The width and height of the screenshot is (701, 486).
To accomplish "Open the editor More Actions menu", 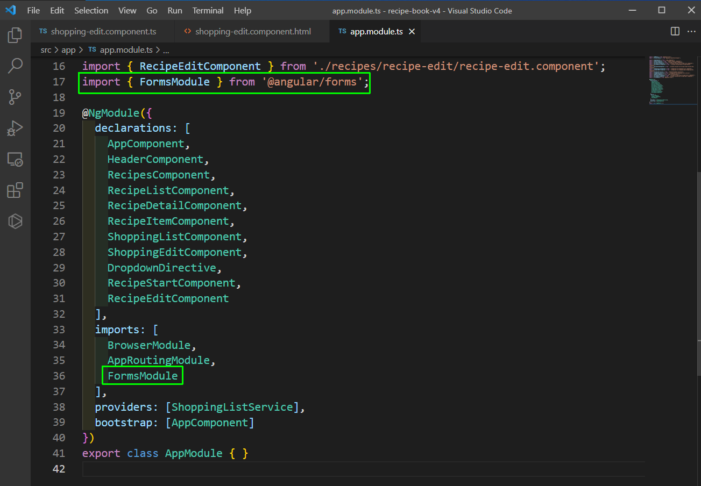I will click(x=691, y=32).
